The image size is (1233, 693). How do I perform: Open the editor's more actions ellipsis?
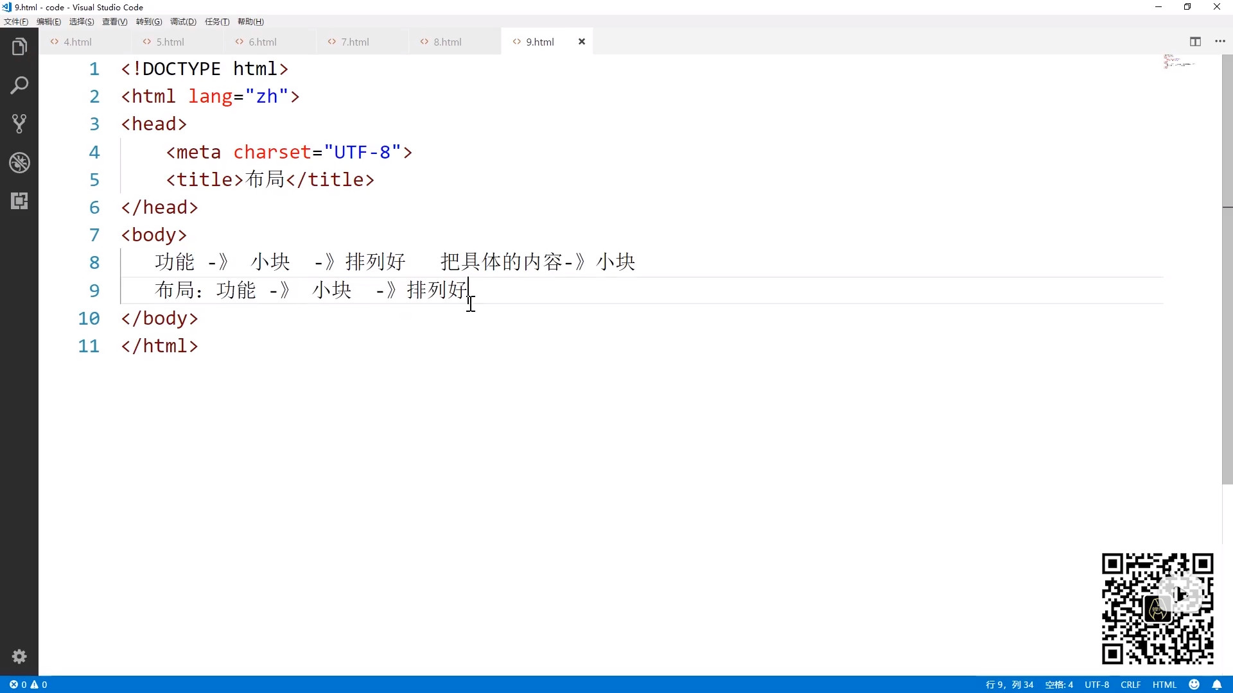coord(1220,42)
